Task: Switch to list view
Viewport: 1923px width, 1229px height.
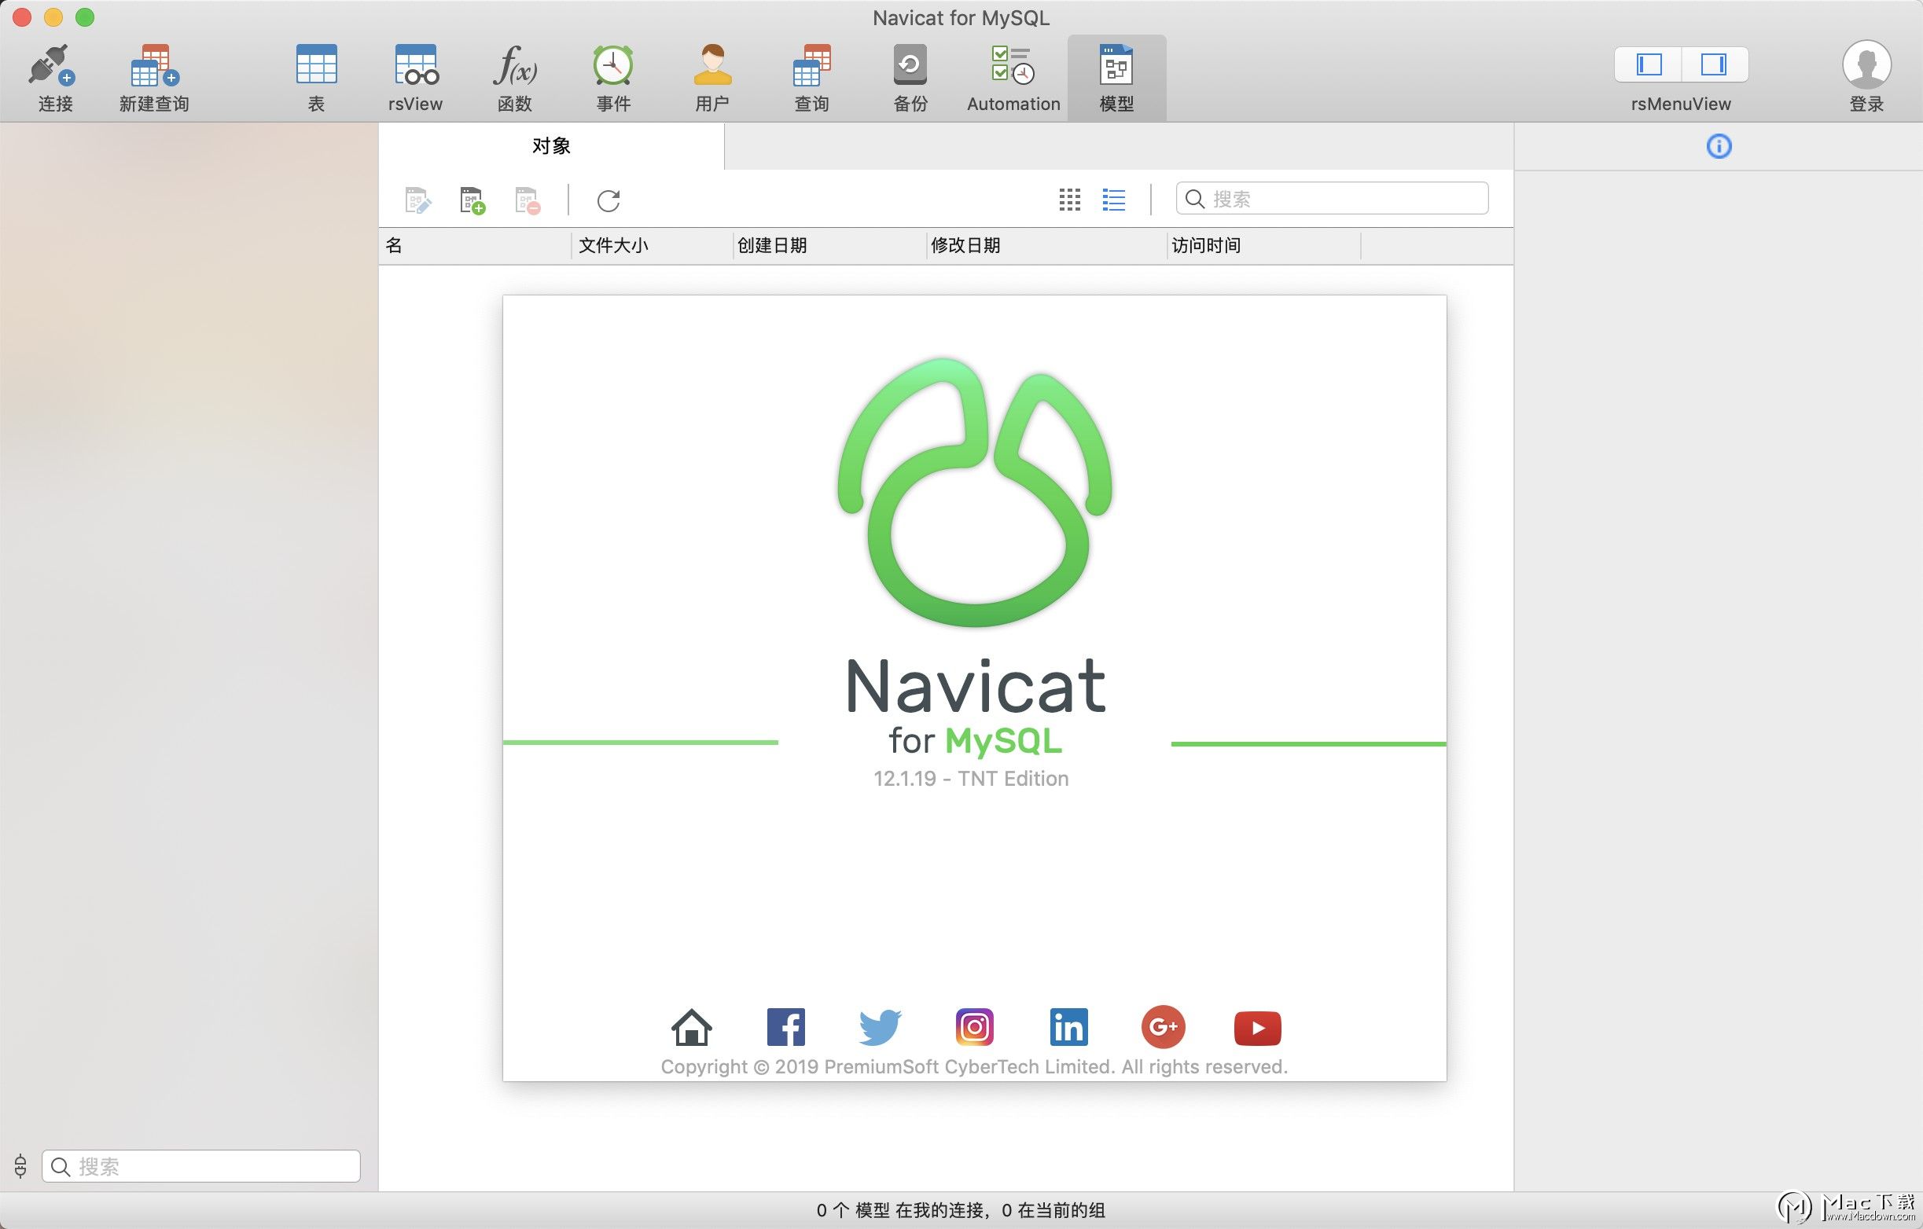Action: 1113,200
